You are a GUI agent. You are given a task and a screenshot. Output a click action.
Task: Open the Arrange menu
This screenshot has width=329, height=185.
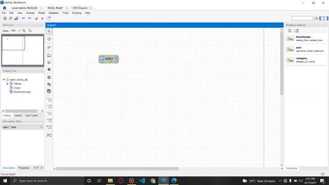point(30,13)
